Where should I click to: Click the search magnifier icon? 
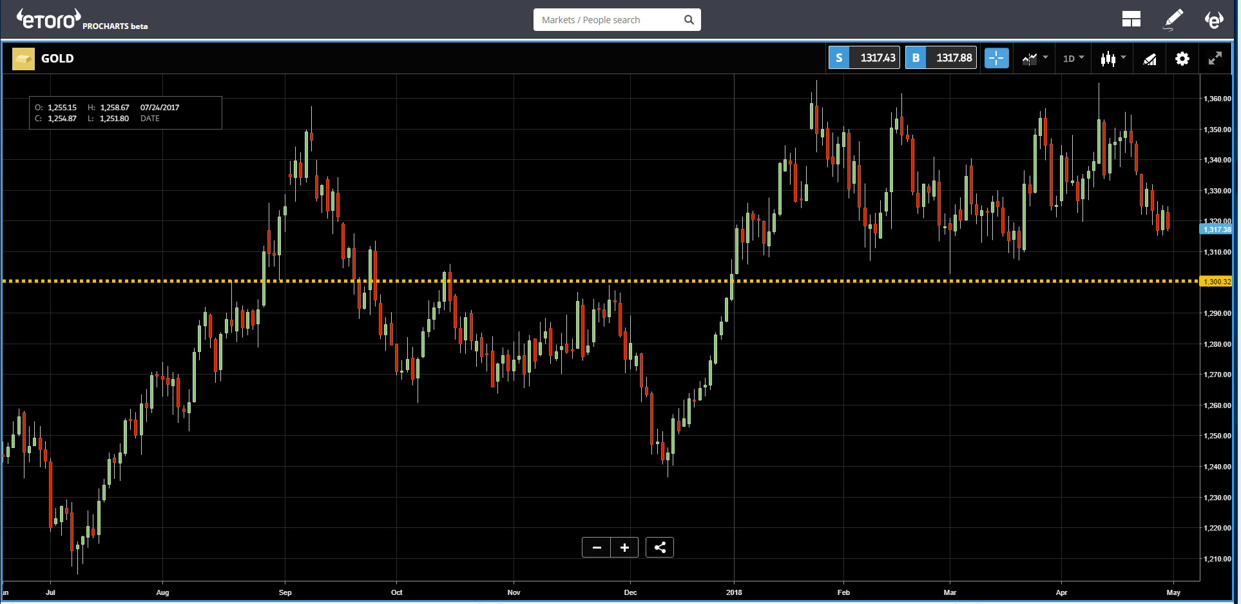click(x=689, y=19)
